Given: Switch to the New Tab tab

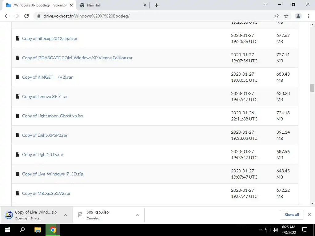Looking at the screenshot, I should point(113,6).
